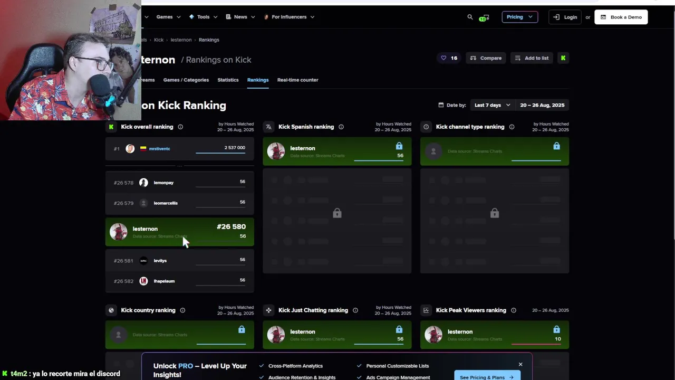
Task: Click the lesternon breadcrumb link
Action: point(181,40)
